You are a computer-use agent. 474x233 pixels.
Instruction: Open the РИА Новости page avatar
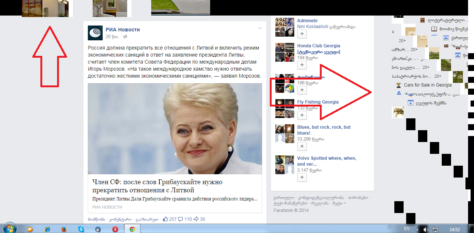point(95,33)
